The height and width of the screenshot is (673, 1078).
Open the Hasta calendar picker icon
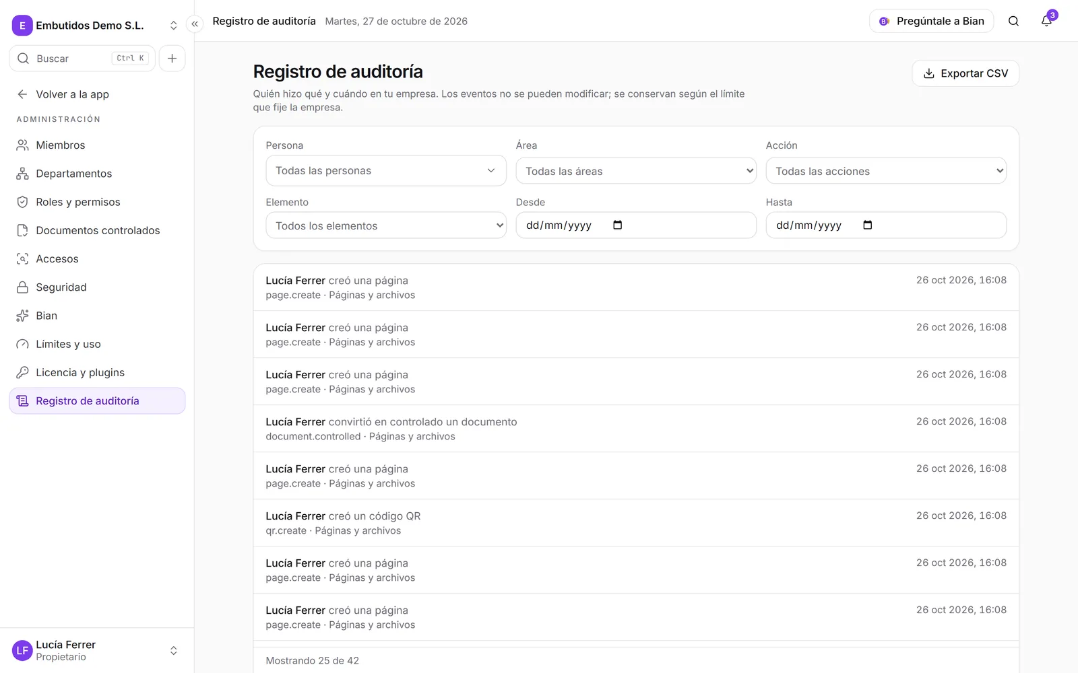868,225
